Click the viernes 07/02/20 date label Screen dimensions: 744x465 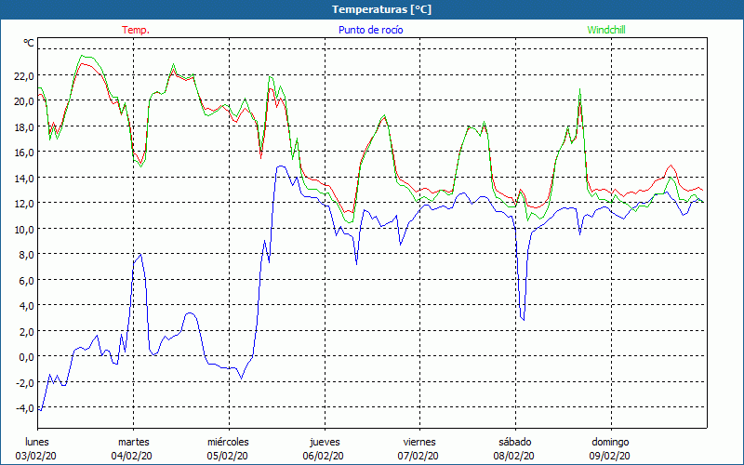pos(419,448)
